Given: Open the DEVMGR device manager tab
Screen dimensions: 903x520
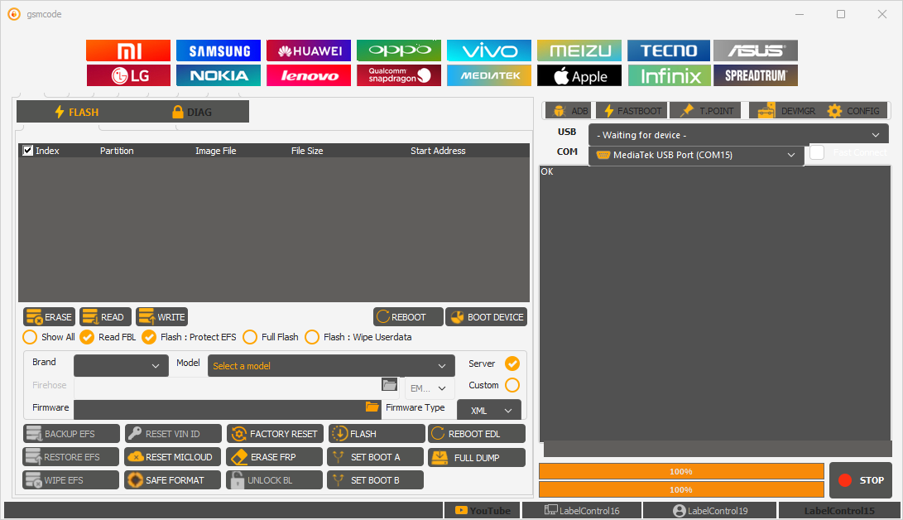Looking at the screenshot, I should (786, 111).
